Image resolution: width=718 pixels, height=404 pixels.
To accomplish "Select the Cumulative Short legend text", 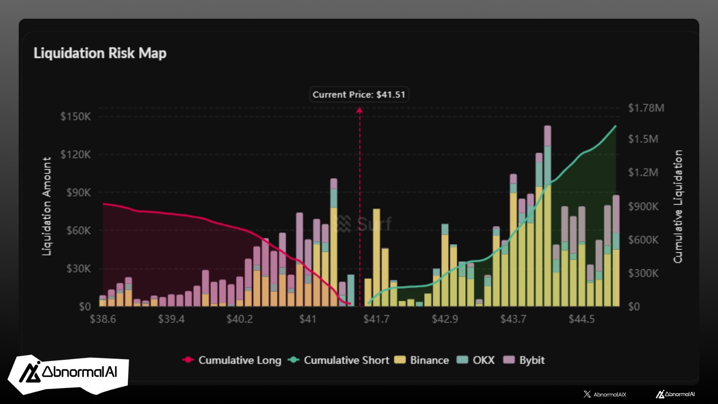I will pyautogui.click(x=346, y=360).
